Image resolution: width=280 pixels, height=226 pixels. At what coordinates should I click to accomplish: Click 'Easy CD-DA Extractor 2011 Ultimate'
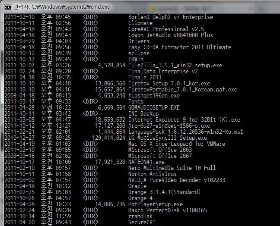pos(180,47)
